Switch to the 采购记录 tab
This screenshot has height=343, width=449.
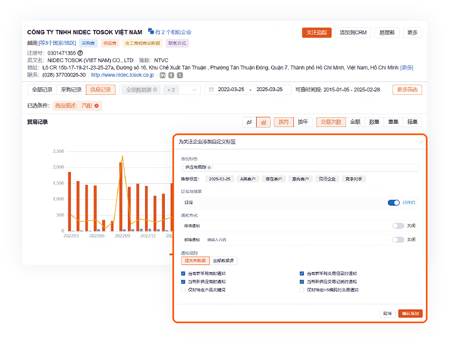point(71,90)
